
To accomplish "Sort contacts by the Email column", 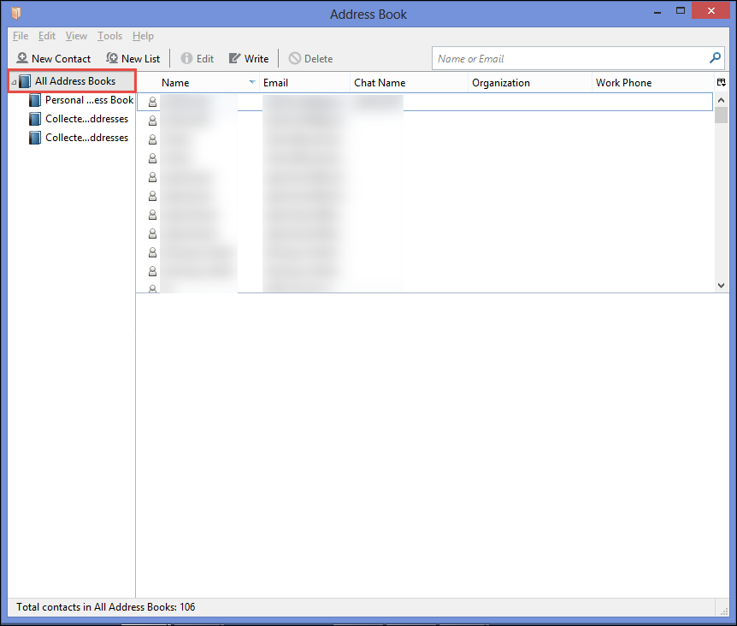I will tap(304, 83).
